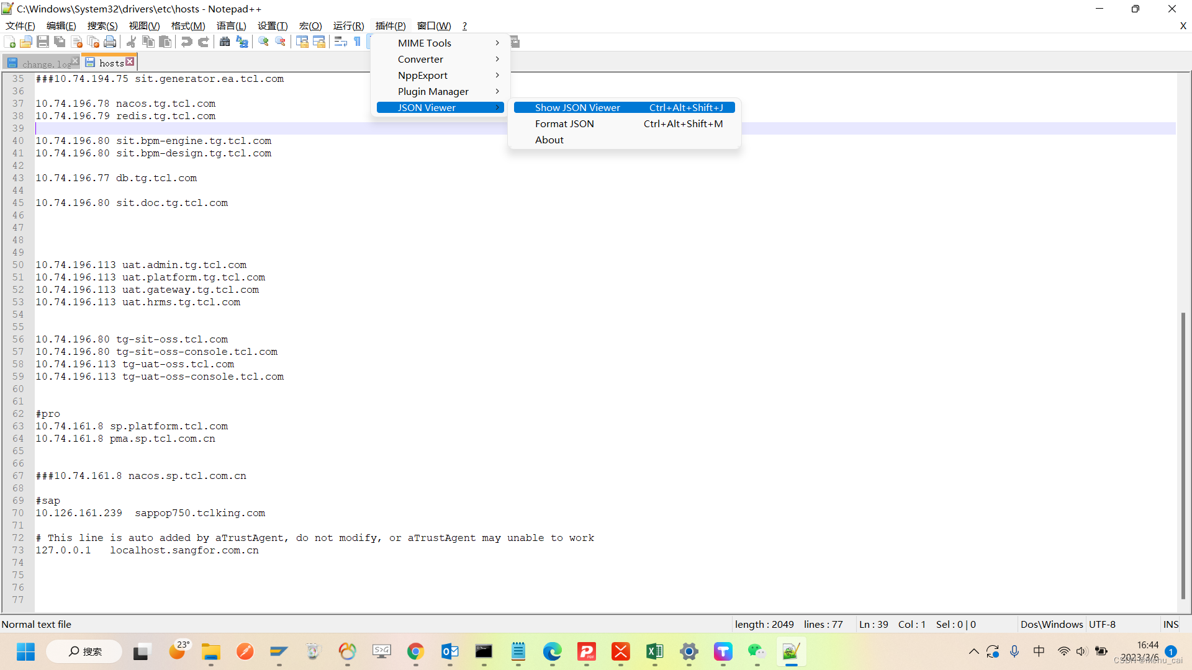Click the Undo arrow icon
1192x670 pixels.
pyautogui.click(x=186, y=42)
